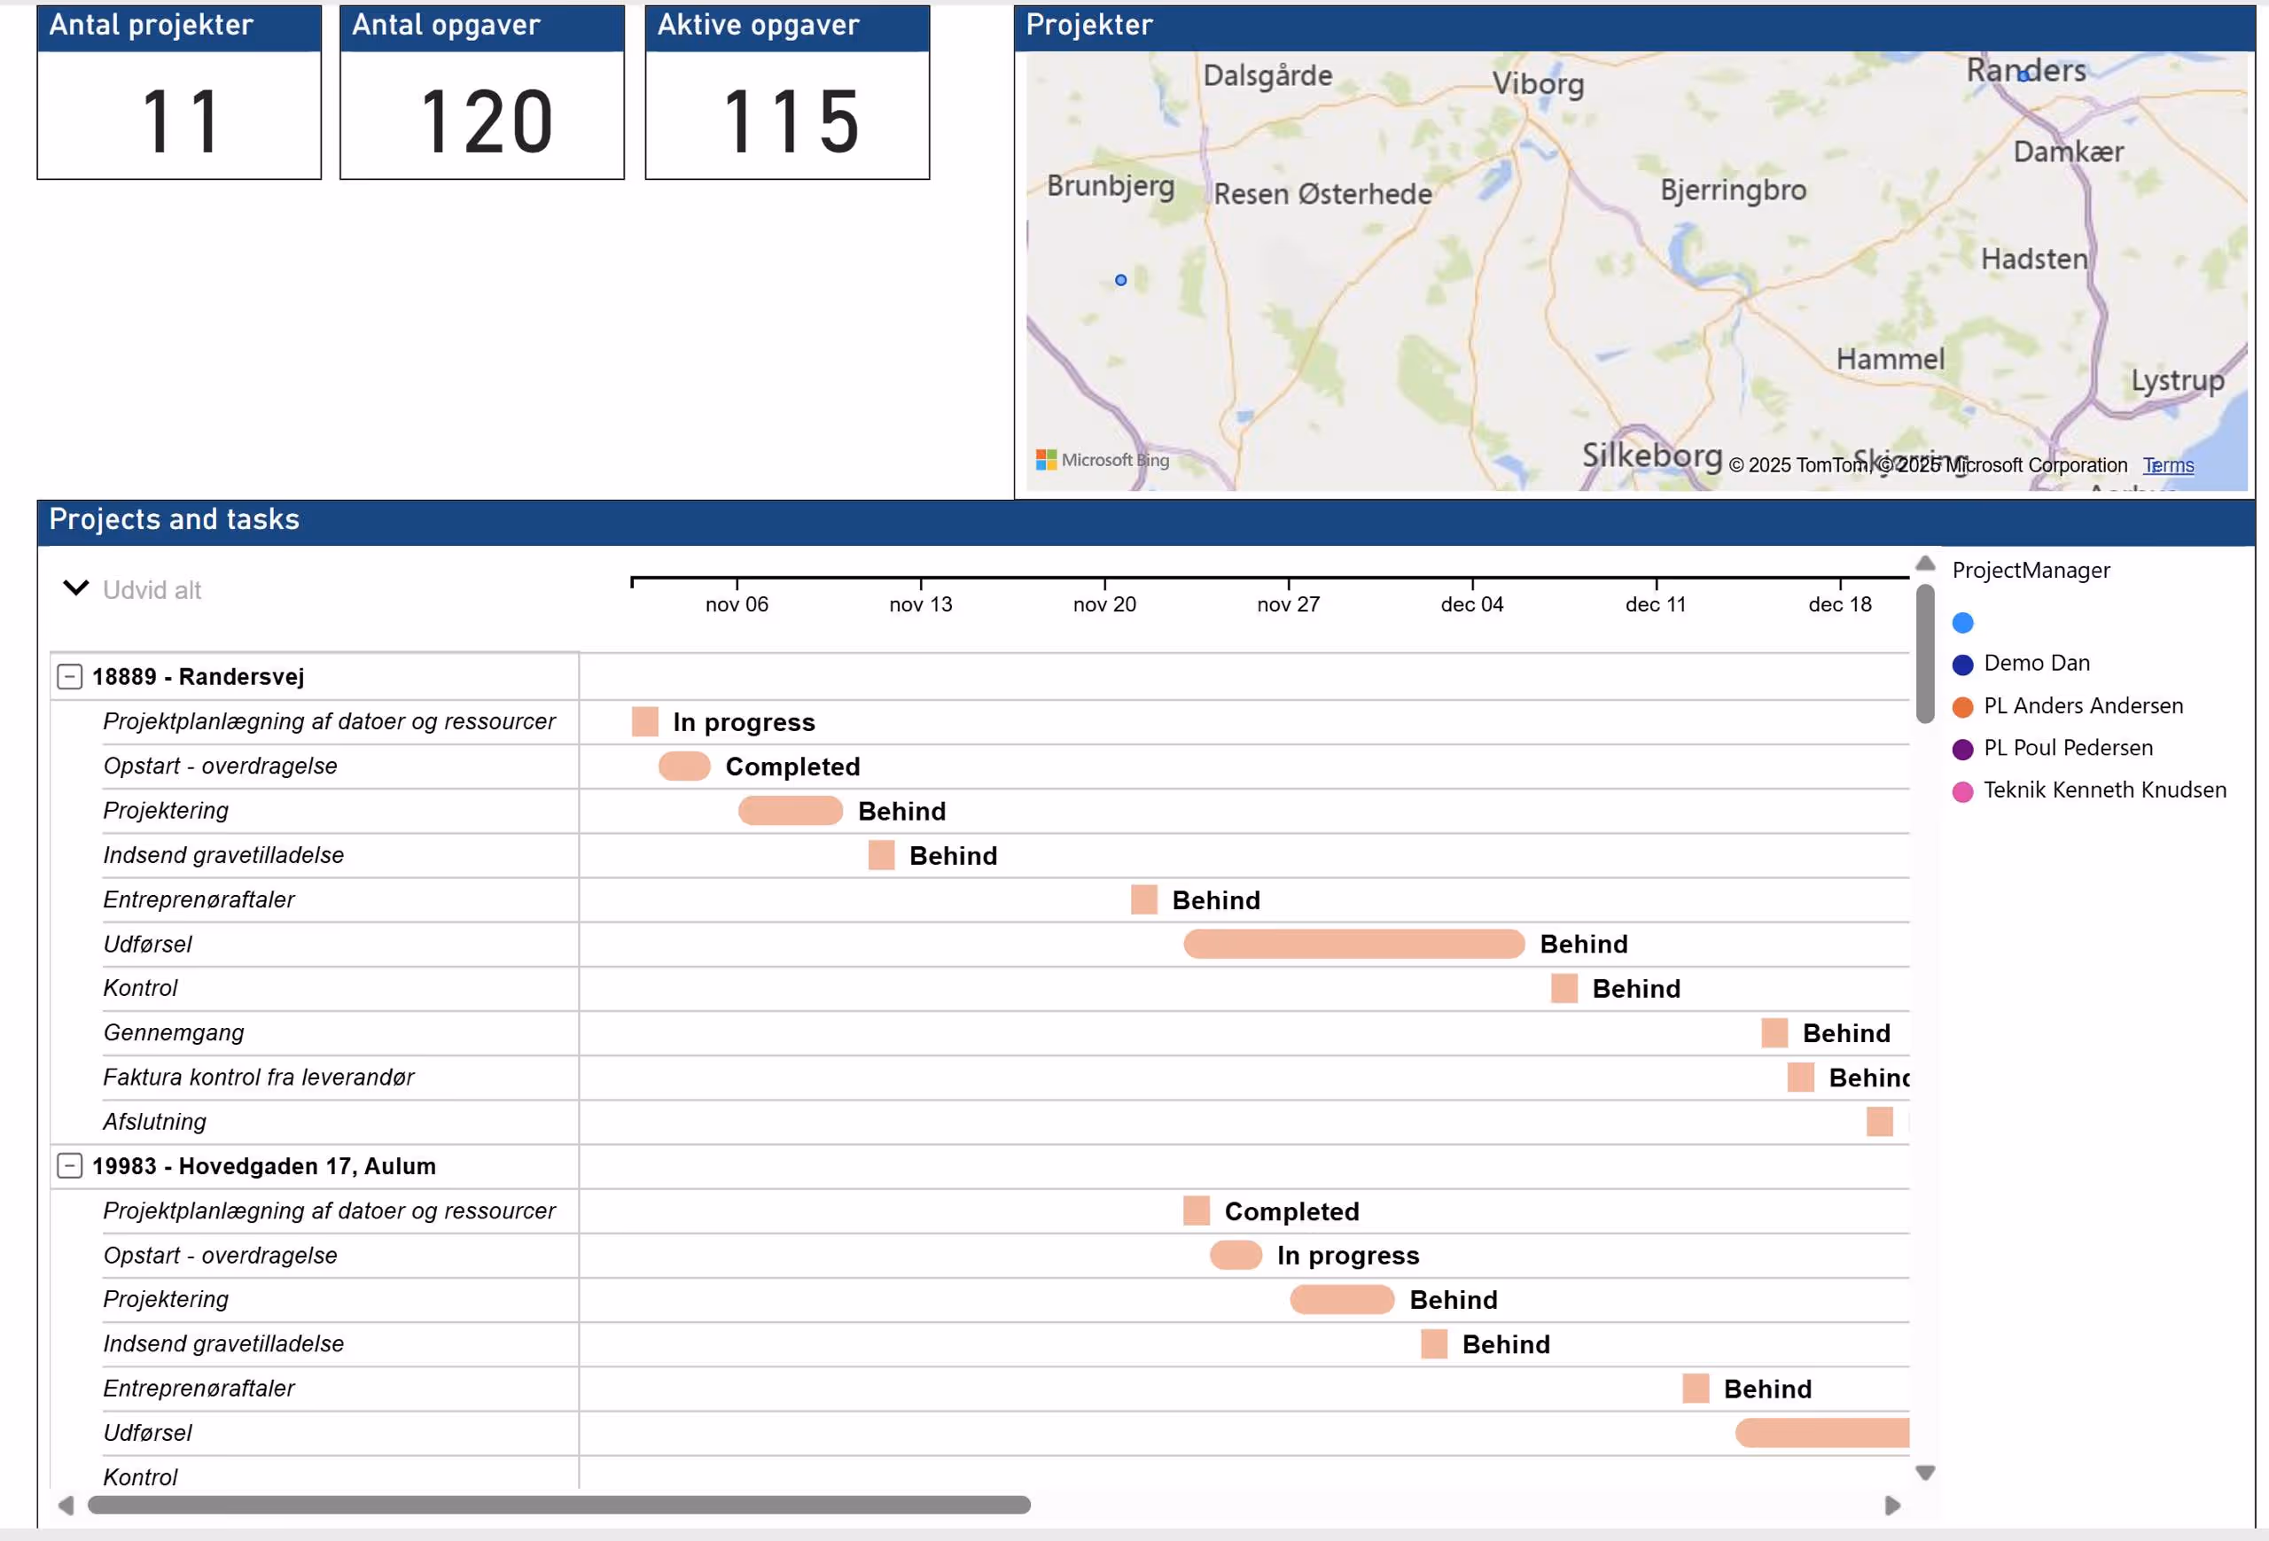Click the left horizontal scroll arrow
Viewport: 2269px width, 1541px height.
(66, 1505)
